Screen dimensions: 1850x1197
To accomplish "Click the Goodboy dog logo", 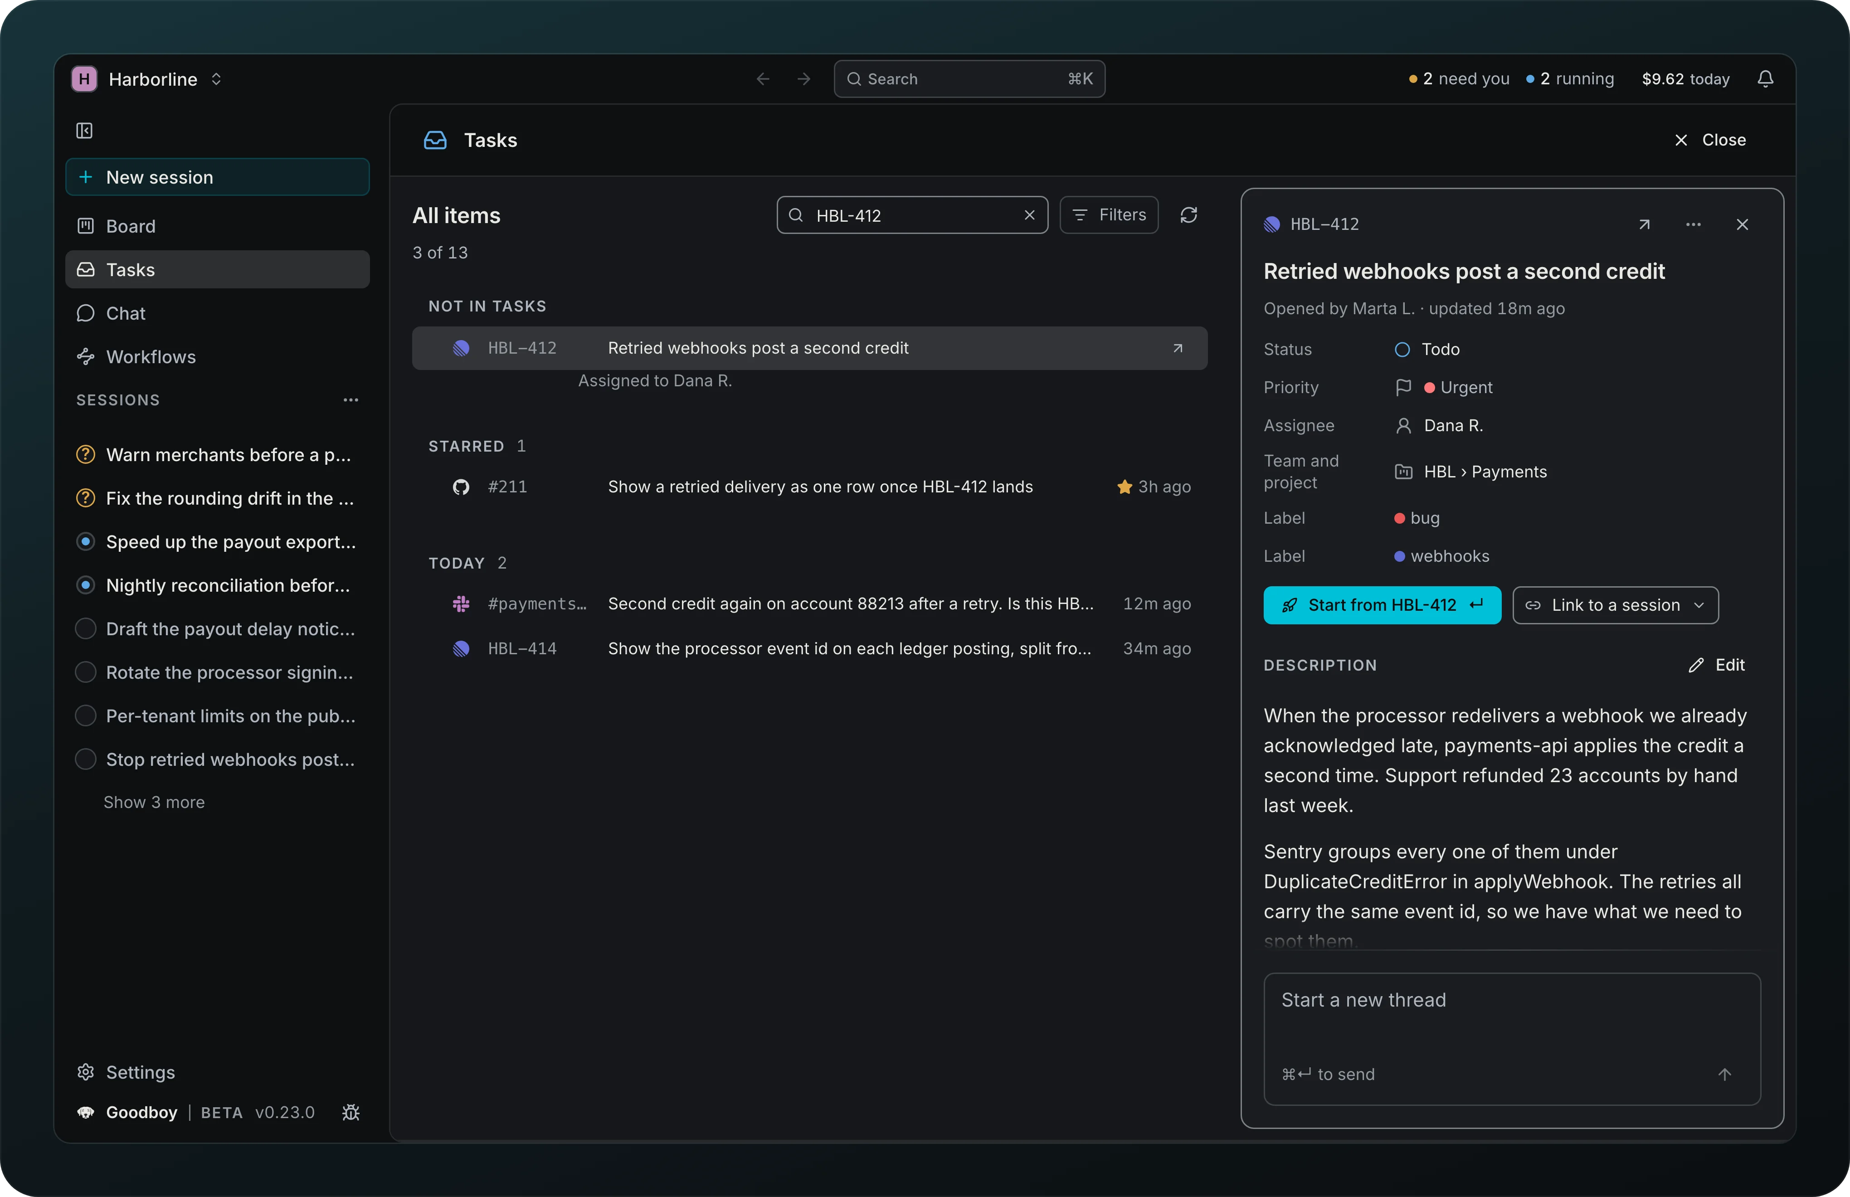I will [x=86, y=1112].
